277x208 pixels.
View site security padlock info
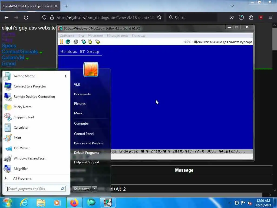coord(52,18)
